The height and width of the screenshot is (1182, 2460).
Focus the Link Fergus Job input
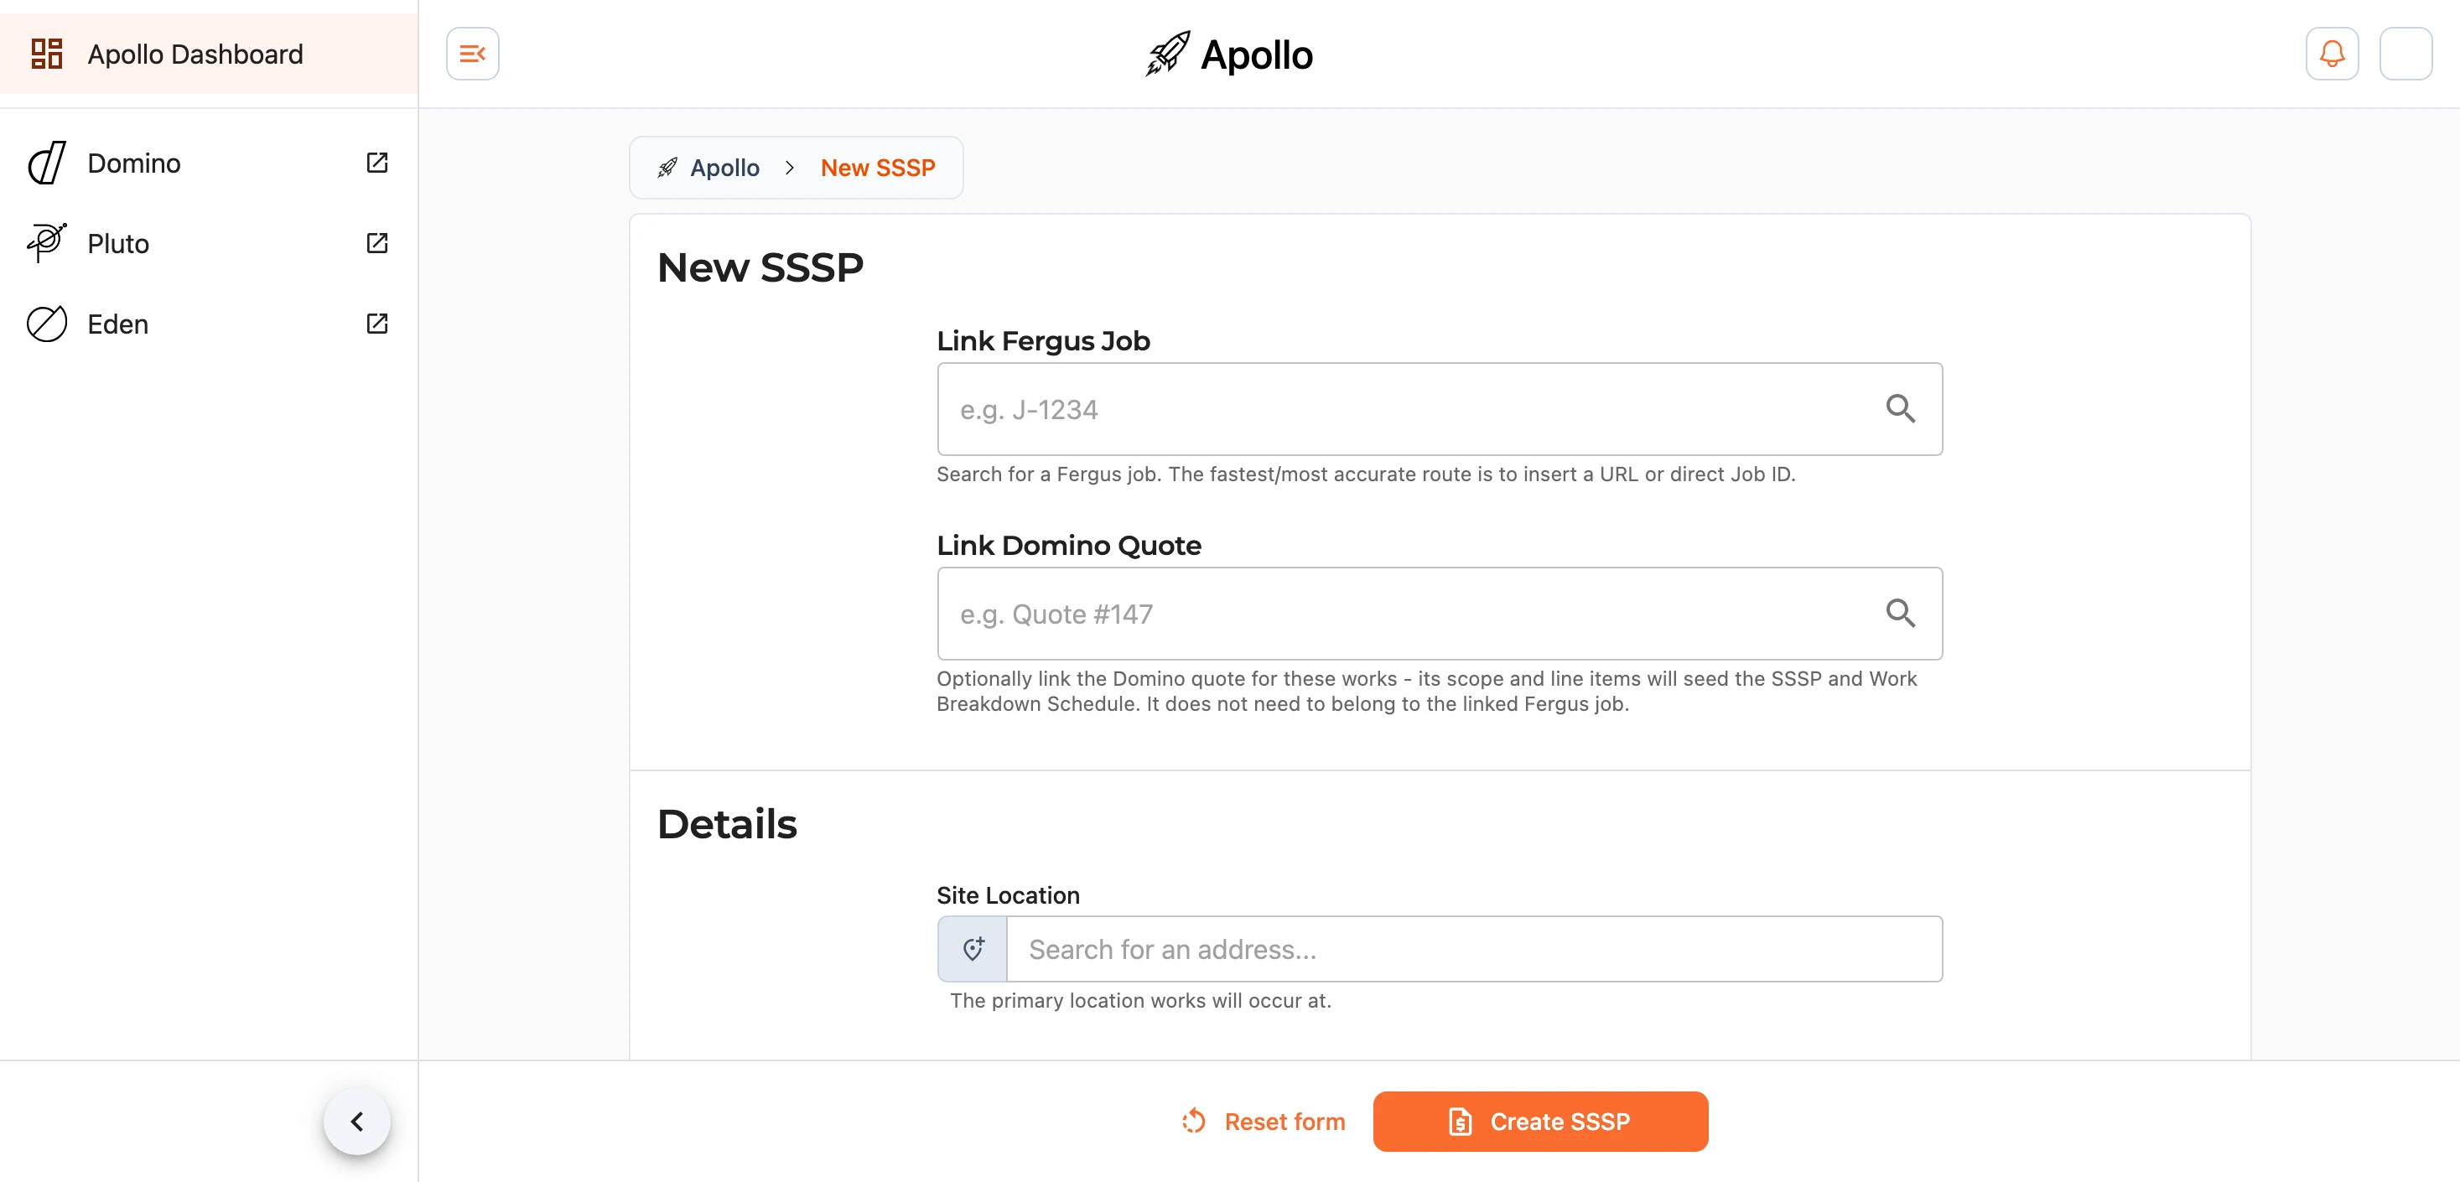(x=1439, y=408)
